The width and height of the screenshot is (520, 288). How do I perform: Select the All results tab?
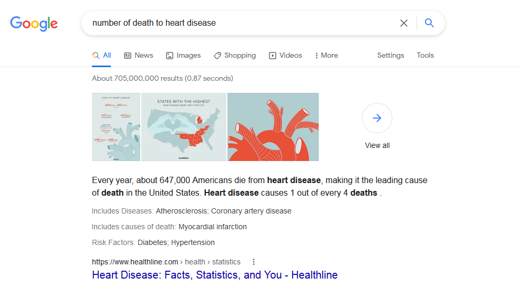coord(102,56)
